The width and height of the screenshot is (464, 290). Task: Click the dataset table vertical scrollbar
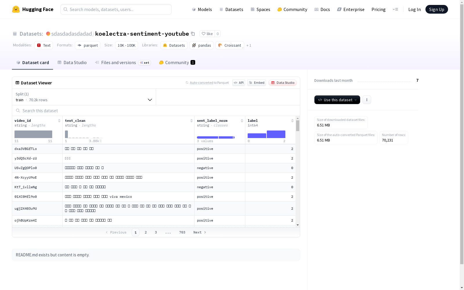click(x=298, y=126)
